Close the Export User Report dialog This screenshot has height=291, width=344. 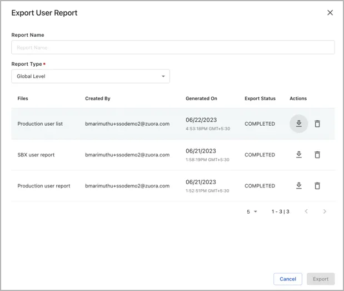[330, 12]
